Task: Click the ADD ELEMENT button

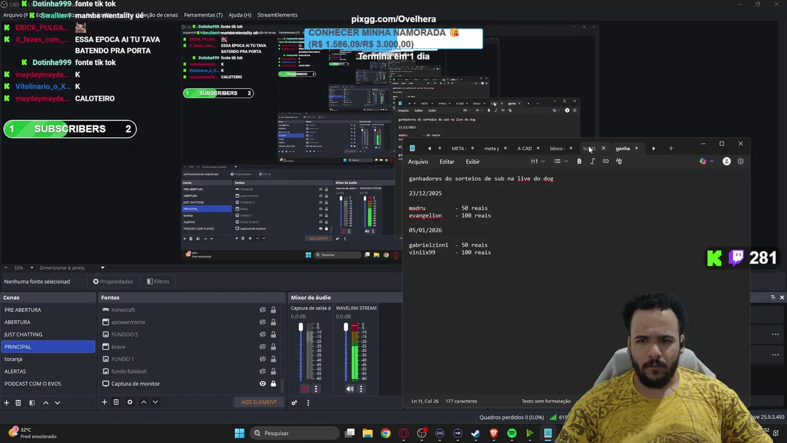Action: (259, 402)
